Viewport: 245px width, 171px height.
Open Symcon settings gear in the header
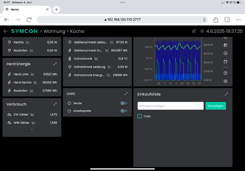point(202,31)
